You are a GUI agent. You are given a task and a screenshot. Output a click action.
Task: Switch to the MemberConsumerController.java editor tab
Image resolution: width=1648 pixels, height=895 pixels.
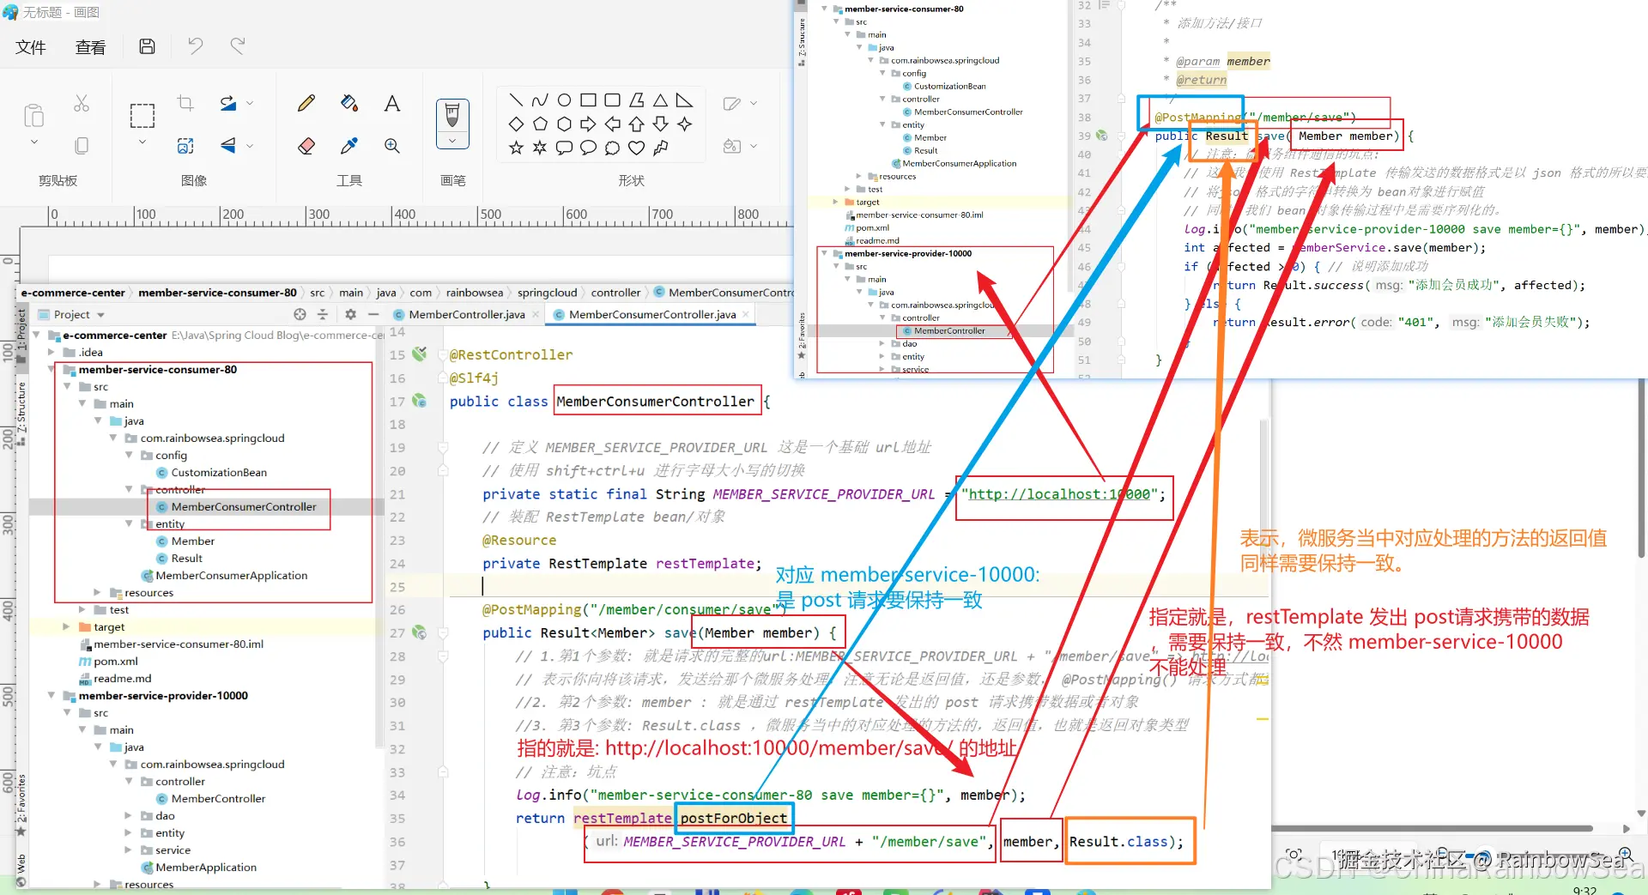[652, 315]
